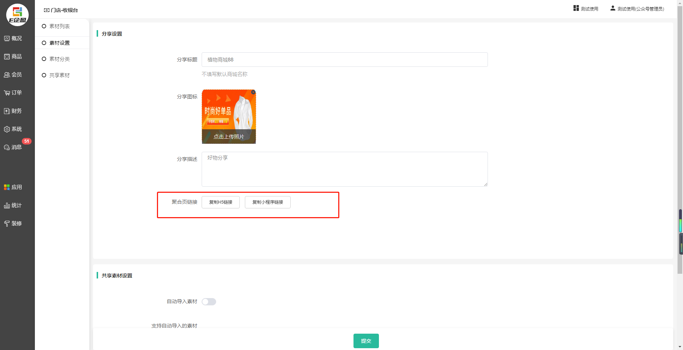Click the 复制小程序链接 button
Viewport: 683px width, 350px height.
[267, 202]
